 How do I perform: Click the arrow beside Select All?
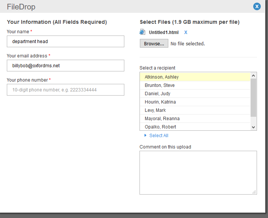click(145, 136)
